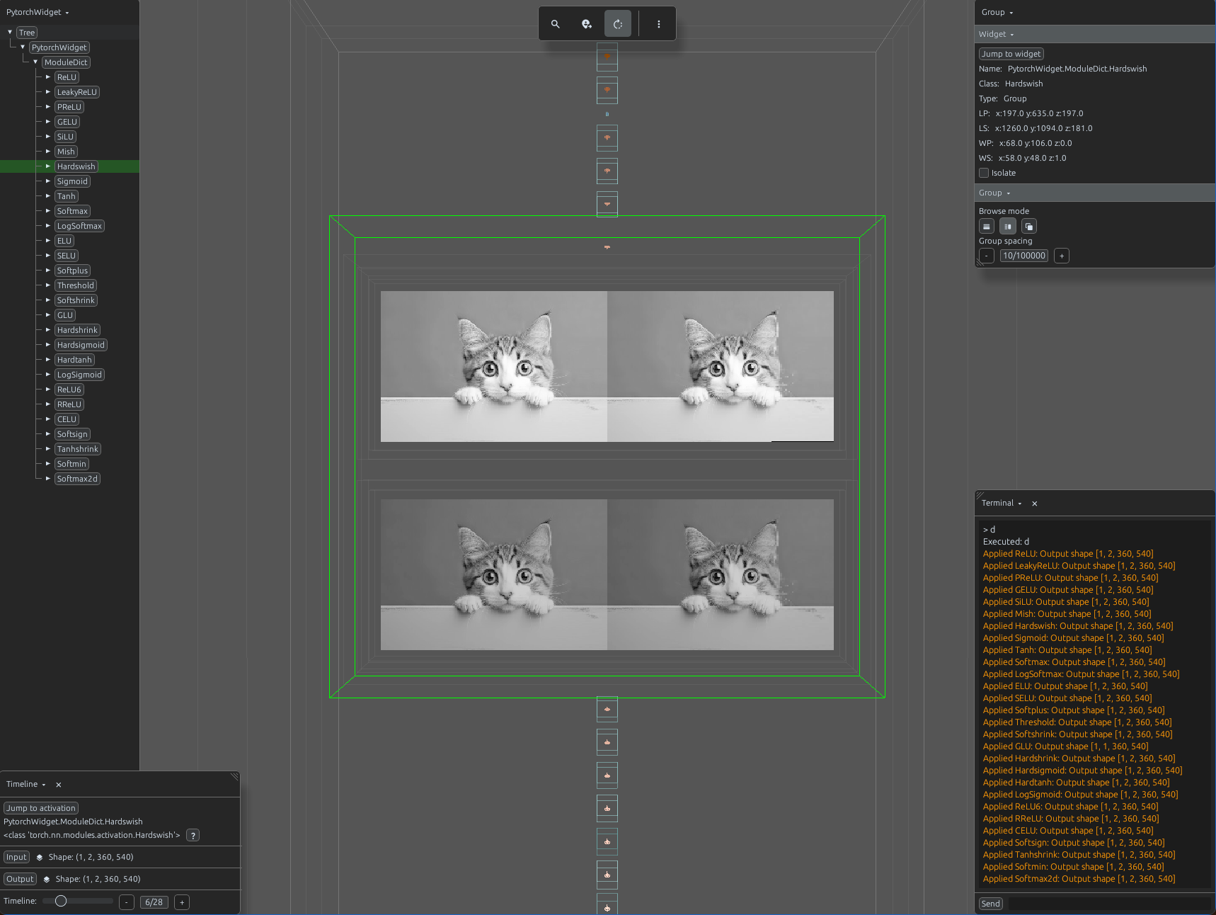
Task: Select the Hardsigmoid tree item
Action: (x=81, y=345)
